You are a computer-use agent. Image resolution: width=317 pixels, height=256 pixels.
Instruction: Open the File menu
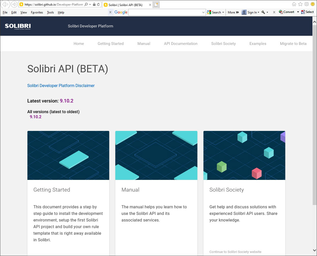5,12
